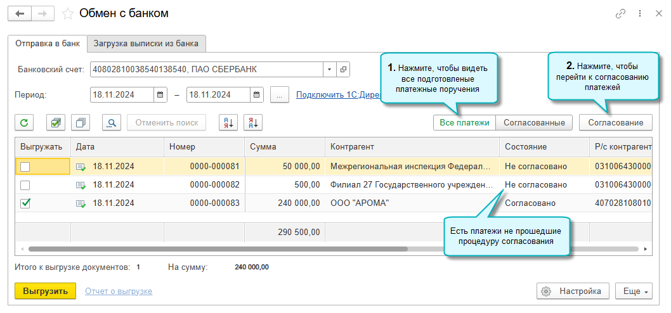Click the period start date field
The height and width of the screenshot is (313, 671).
pos(122,94)
